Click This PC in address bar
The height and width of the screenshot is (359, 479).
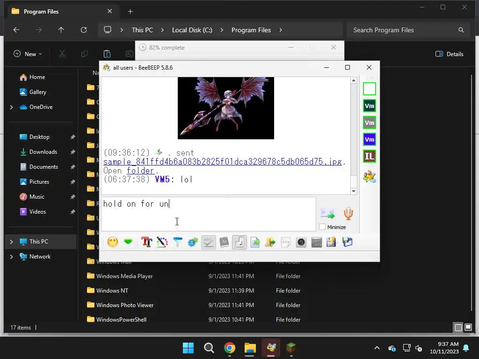pyautogui.click(x=142, y=30)
